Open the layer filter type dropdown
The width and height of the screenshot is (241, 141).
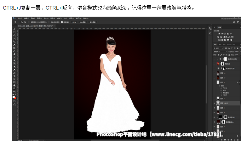pos(218,48)
